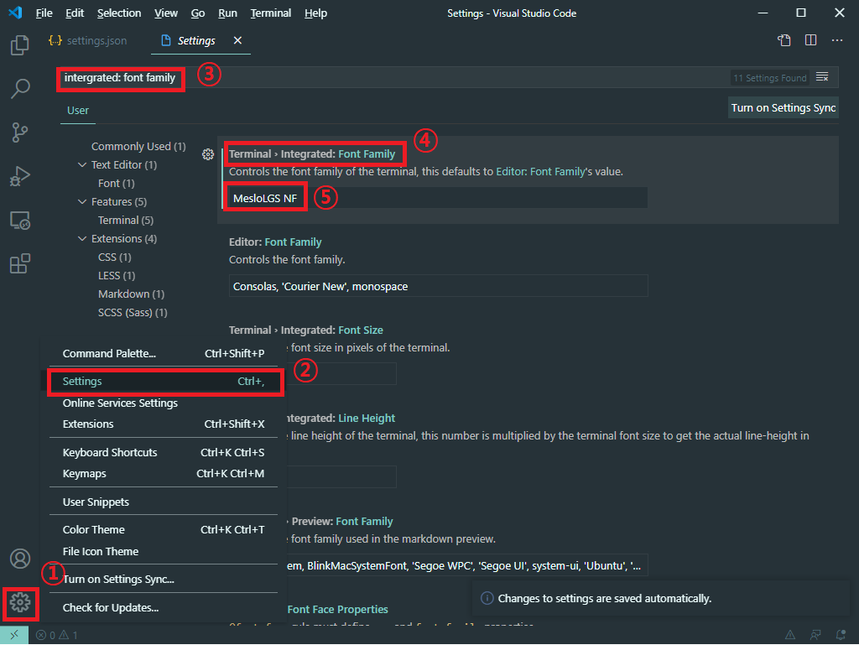Open notifications bell in status bar
Image resolution: width=859 pixels, height=645 pixels.
click(841, 635)
